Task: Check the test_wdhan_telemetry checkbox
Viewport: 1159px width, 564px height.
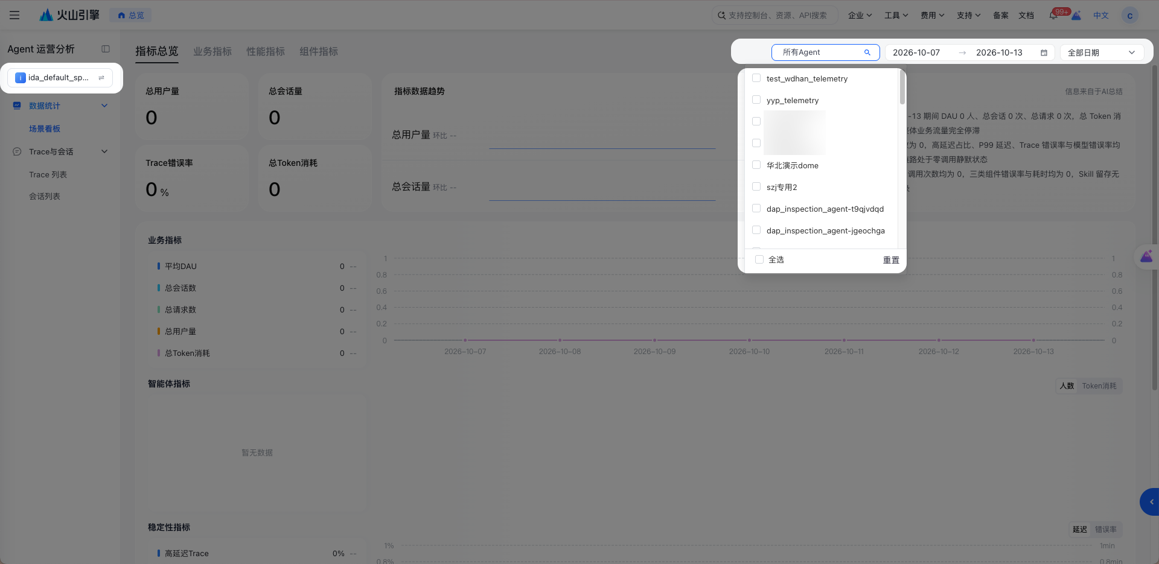Action: tap(756, 78)
